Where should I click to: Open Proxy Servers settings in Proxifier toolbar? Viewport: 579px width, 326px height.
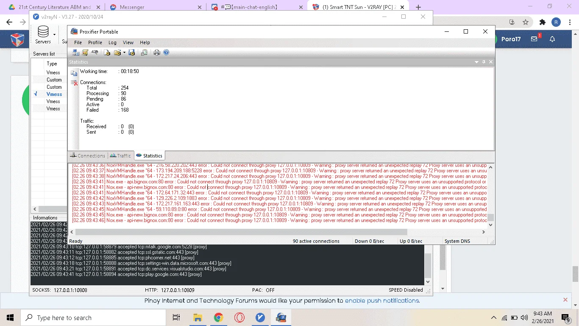click(x=76, y=53)
